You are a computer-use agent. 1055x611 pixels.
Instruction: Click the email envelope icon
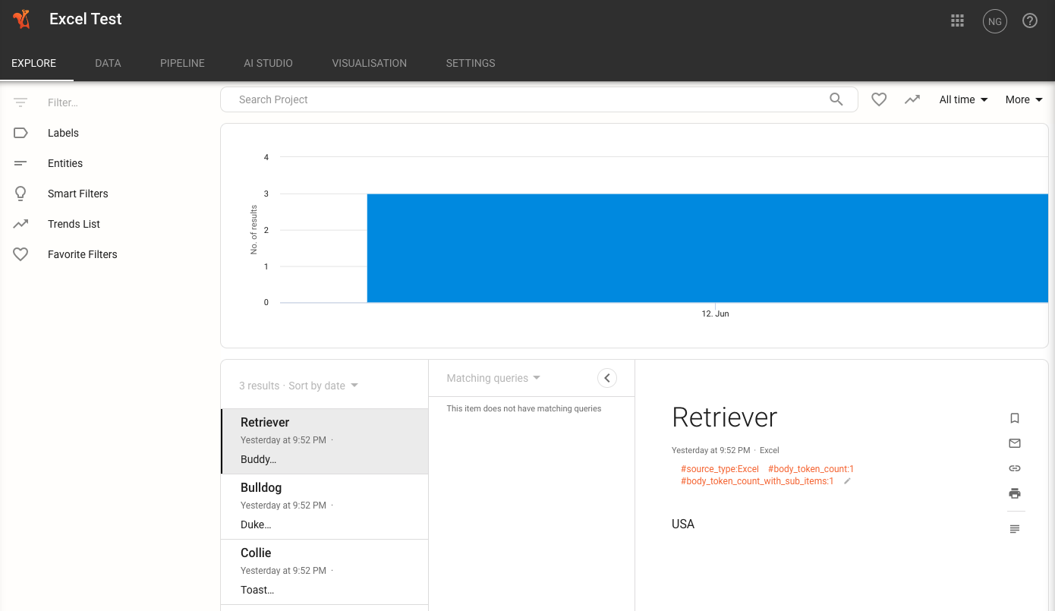pos(1015,443)
